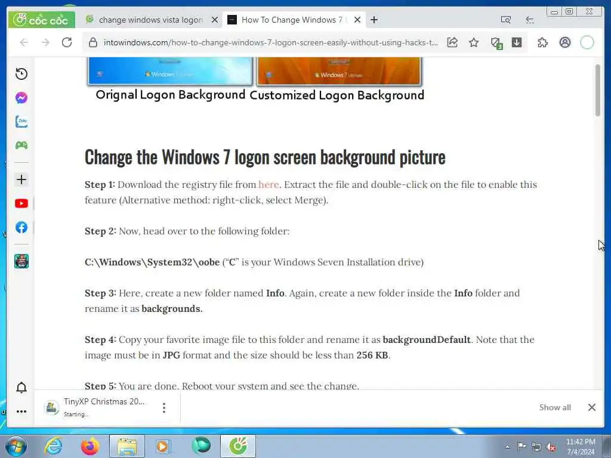
Task: Click the Cốc Cốc taskbar button
Action: (238, 446)
